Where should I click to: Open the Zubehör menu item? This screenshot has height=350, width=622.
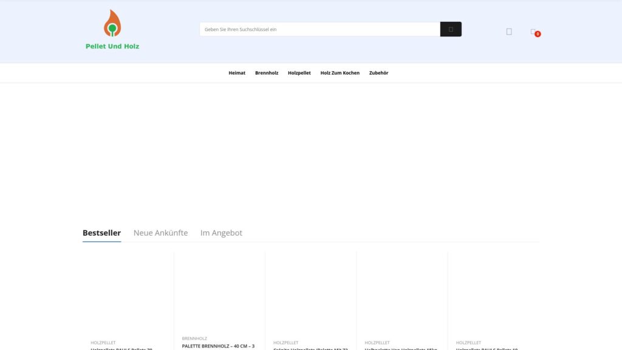[x=378, y=72]
